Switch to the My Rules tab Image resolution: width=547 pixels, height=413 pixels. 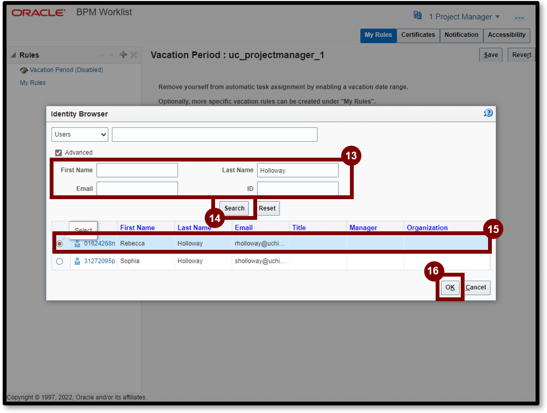378,35
